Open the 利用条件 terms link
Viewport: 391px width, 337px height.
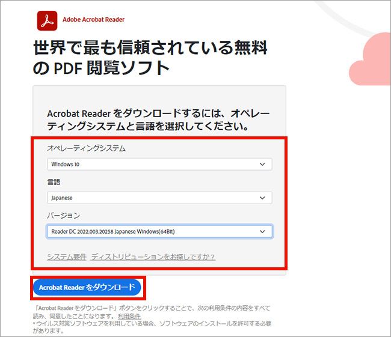[x=129, y=317]
